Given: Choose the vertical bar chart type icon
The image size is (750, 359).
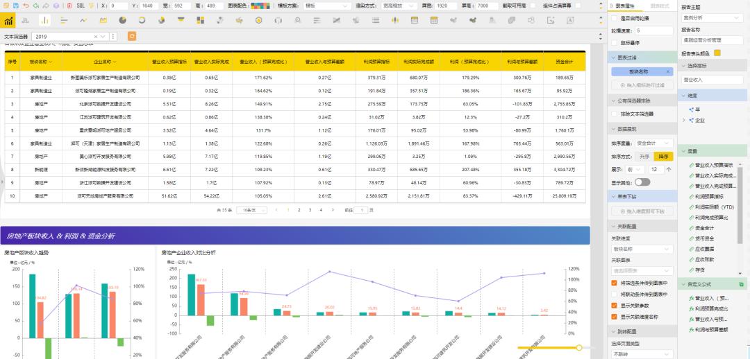Looking at the screenshot, I should pyautogui.click(x=44, y=21).
